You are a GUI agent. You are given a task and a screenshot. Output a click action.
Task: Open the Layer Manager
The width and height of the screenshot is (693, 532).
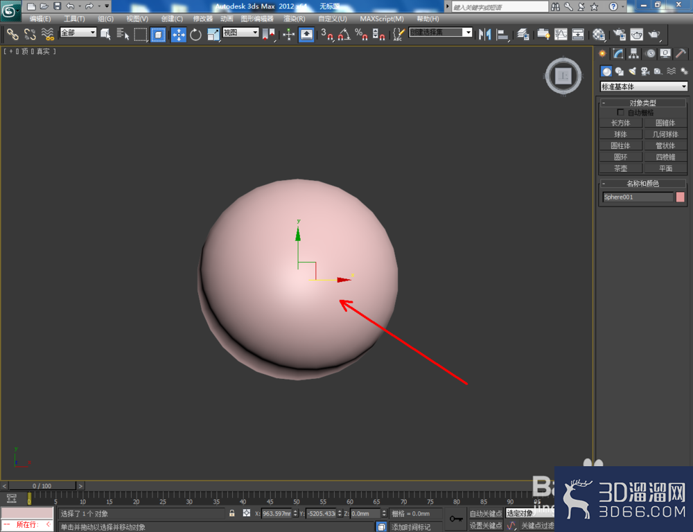pyautogui.click(x=523, y=34)
